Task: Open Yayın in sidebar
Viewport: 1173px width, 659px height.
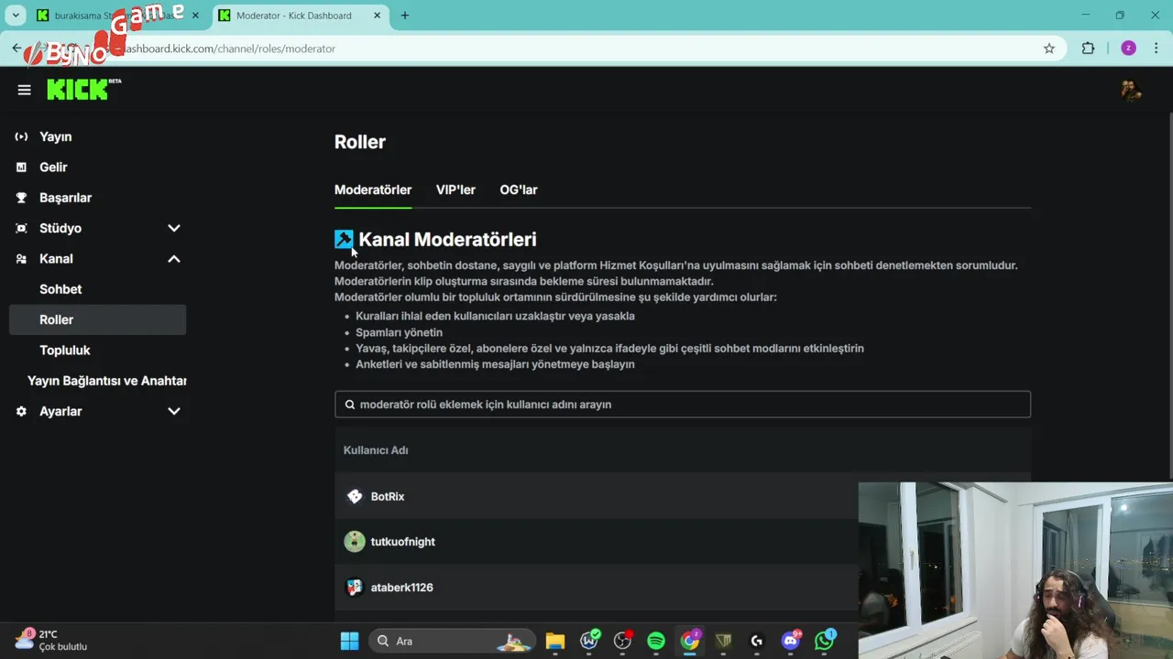Action: pyautogui.click(x=56, y=136)
